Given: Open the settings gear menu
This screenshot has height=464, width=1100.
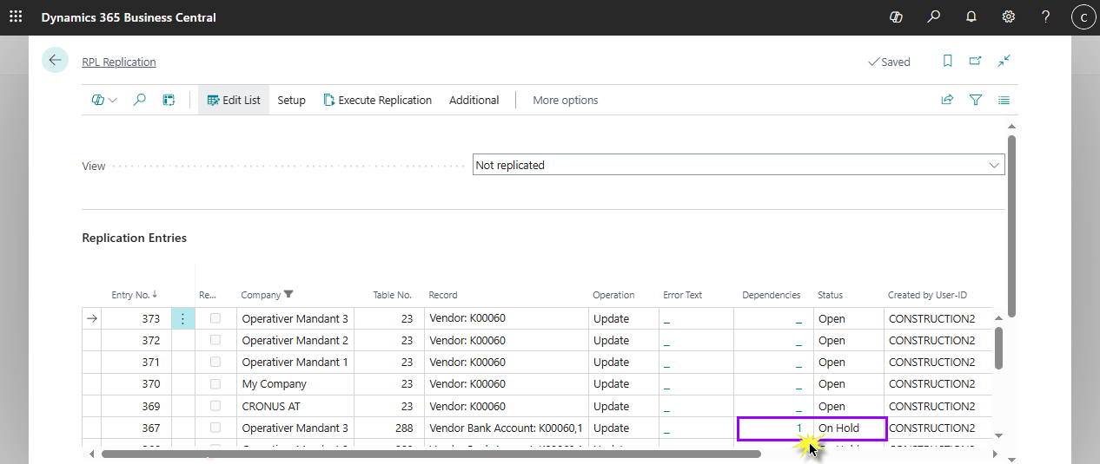Looking at the screenshot, I should click(1009, 16).
